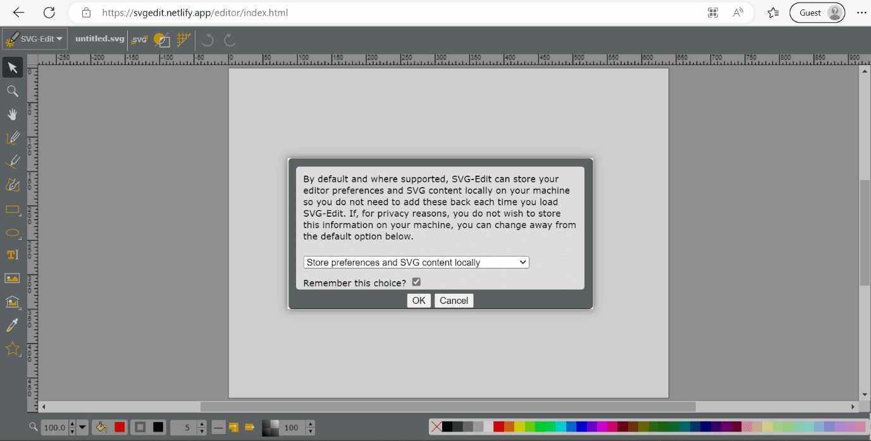This screenshot has height=441, width=871.
Task: Open browser favorites star icon
Action: pyautogui.click(x=773, y=13)
